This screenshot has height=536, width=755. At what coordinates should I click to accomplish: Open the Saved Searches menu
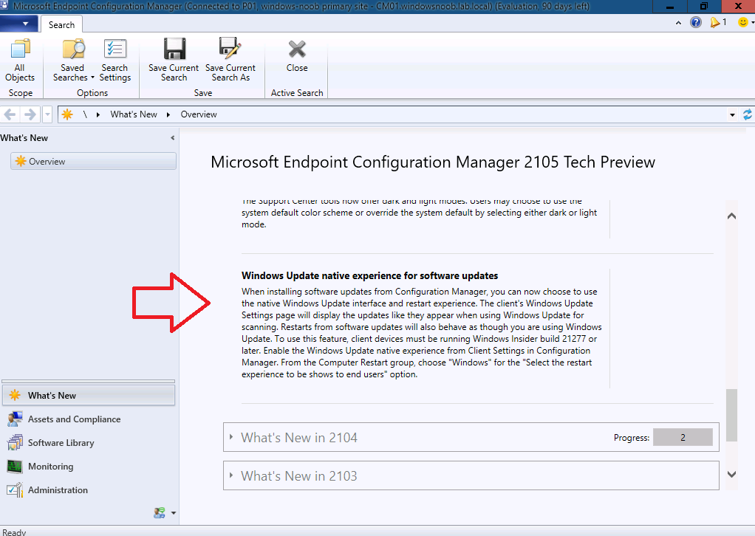[x=72, y=60]
